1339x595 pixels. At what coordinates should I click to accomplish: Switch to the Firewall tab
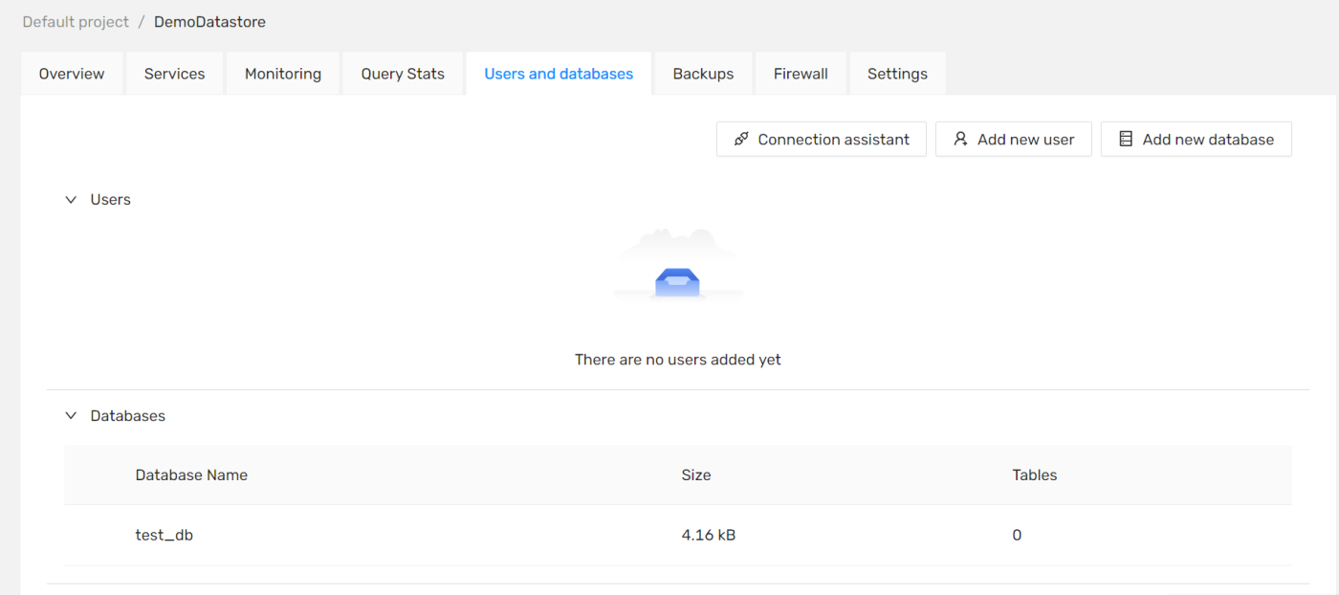801,73
